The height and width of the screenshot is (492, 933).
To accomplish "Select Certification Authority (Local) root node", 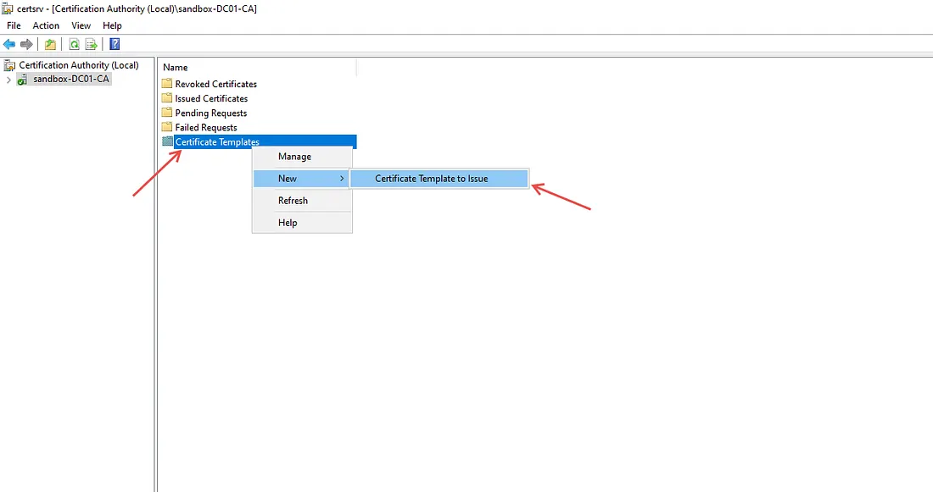I will tap(78, 65).
